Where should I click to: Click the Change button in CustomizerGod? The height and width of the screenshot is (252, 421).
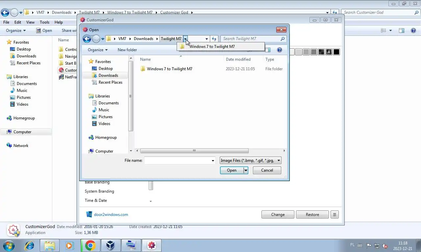click(x=278, y=215)
